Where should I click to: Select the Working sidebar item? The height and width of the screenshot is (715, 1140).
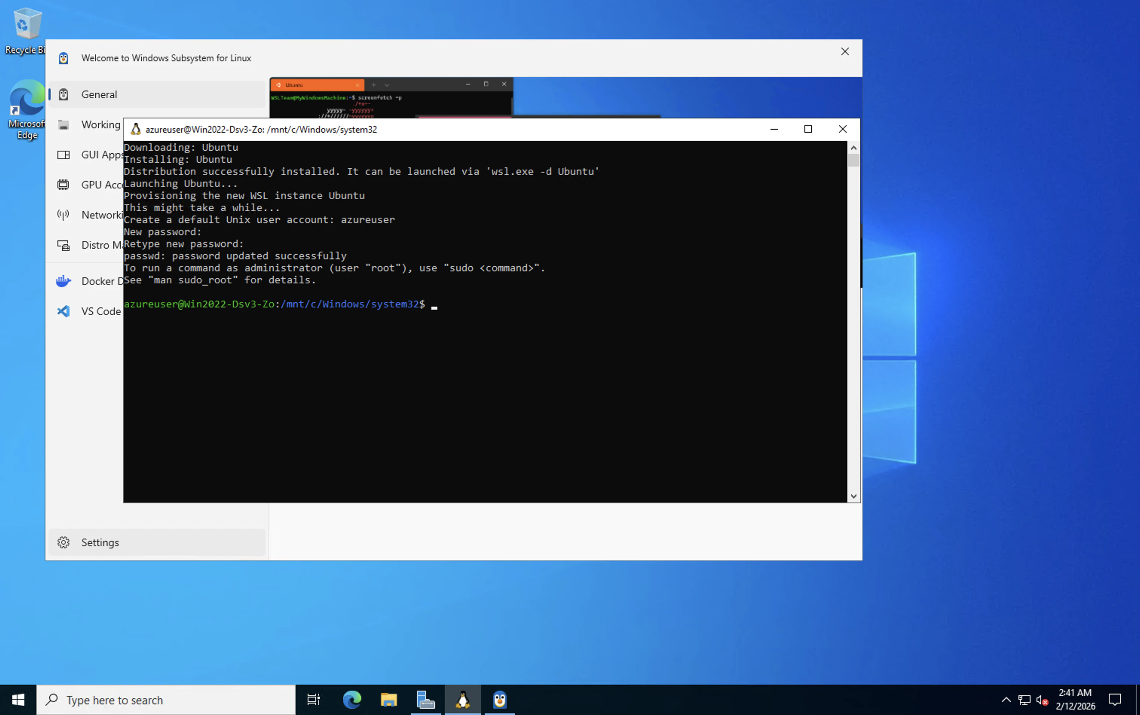pyautogui.click(x=86, y=124)
